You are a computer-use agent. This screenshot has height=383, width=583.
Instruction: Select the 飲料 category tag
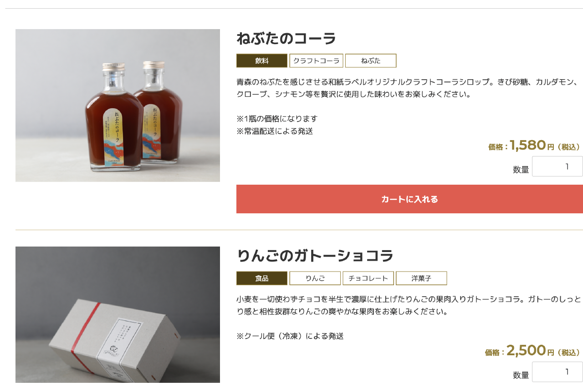click(262, 60)
